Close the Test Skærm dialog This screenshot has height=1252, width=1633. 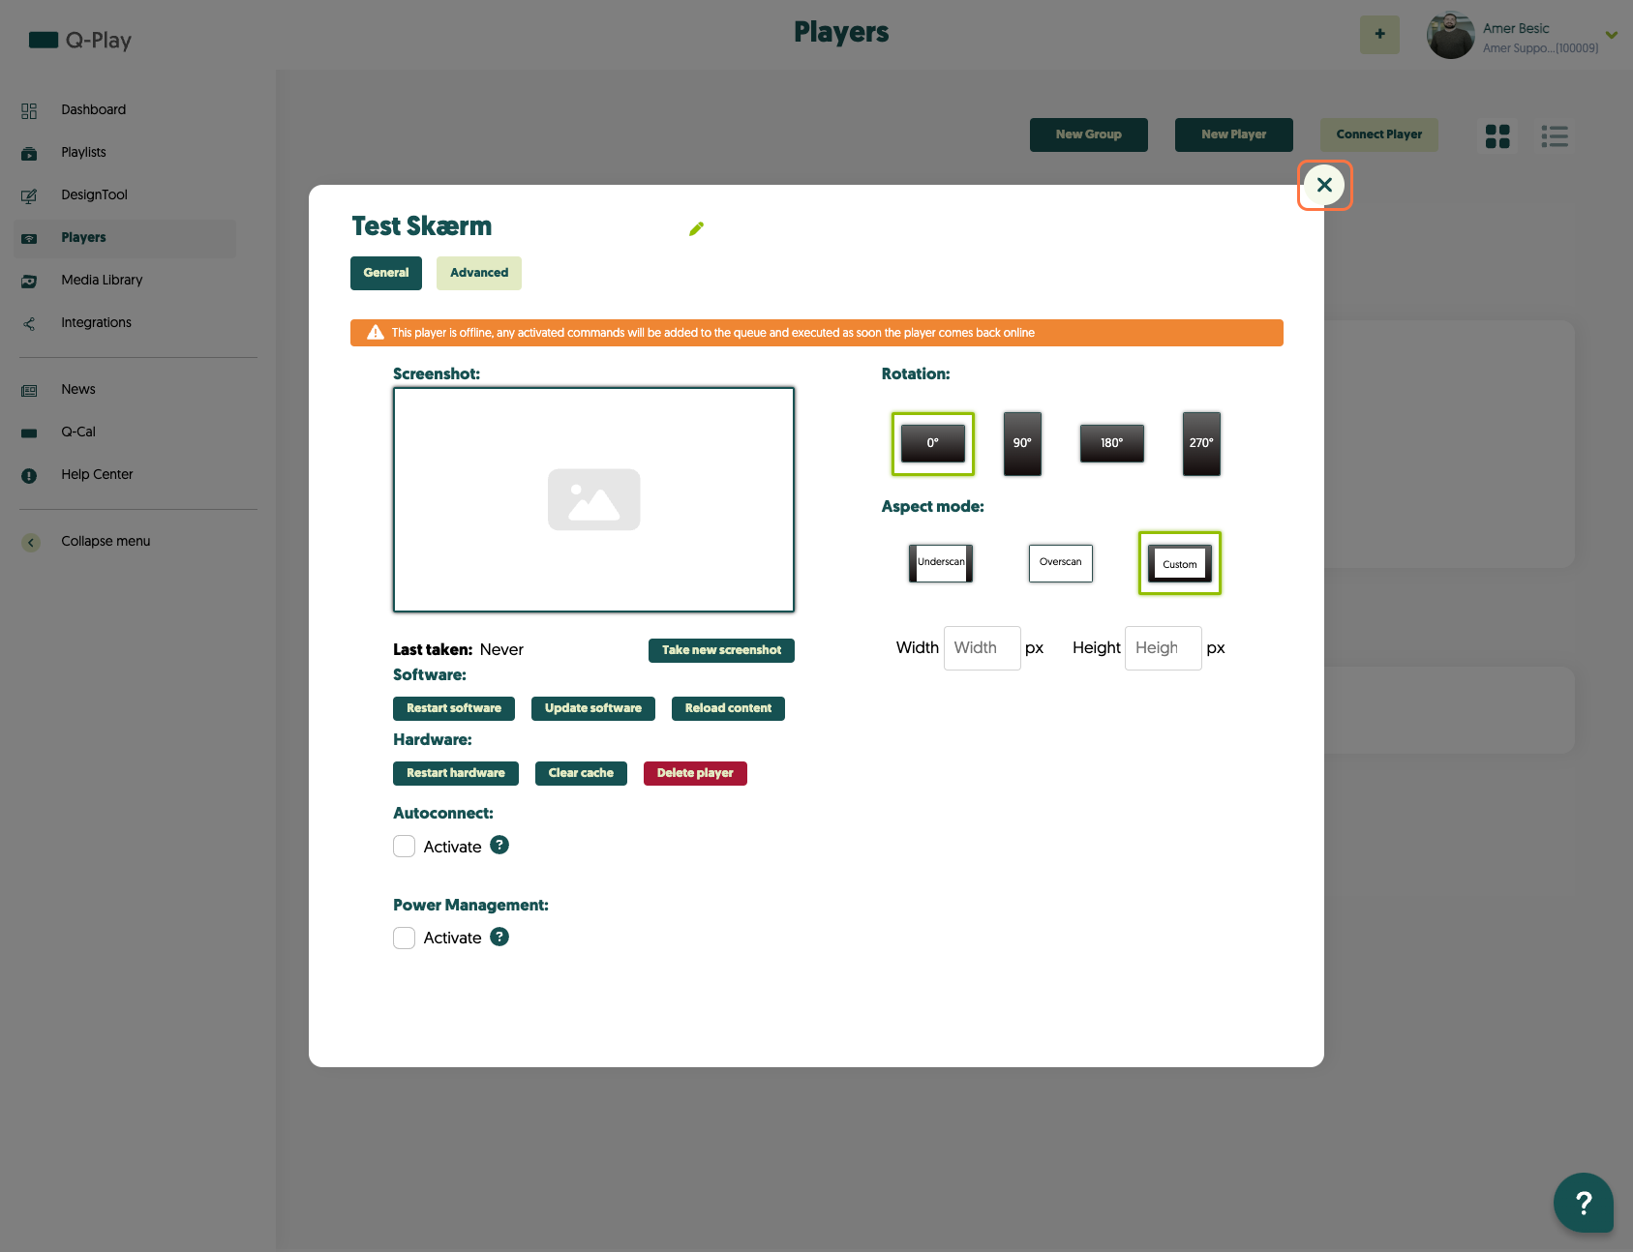coord(1324,185)
